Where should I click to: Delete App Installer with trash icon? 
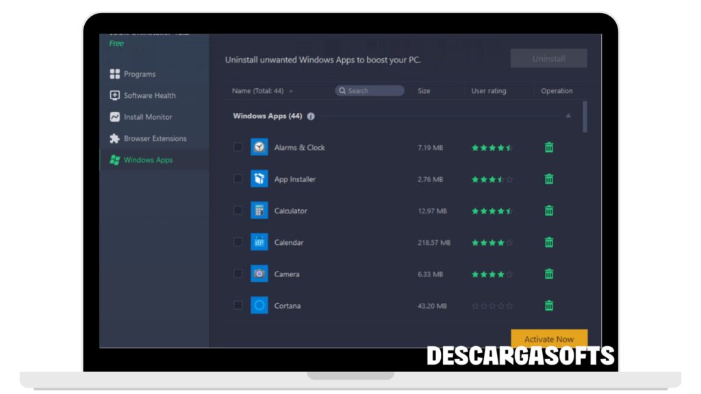pyautogui.click(x=549, y=179)
